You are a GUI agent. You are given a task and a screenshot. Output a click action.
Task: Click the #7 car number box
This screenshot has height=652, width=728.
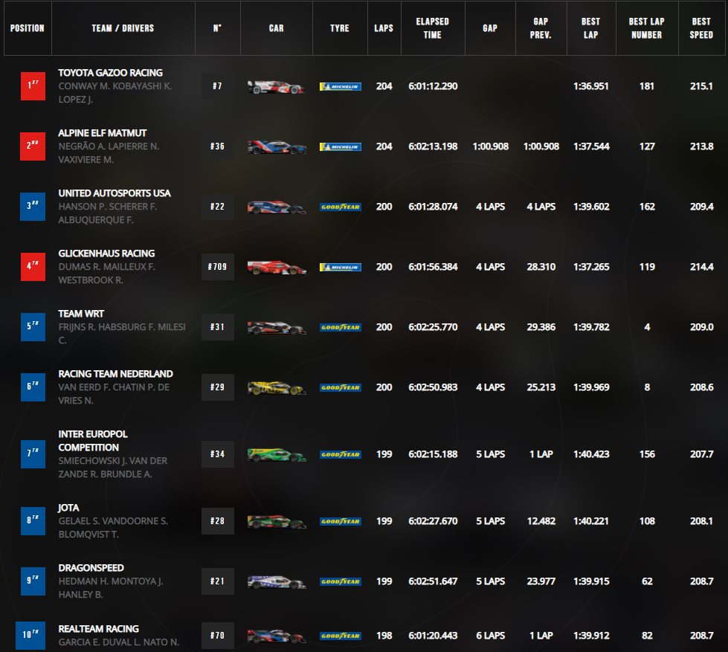(218, 85)
